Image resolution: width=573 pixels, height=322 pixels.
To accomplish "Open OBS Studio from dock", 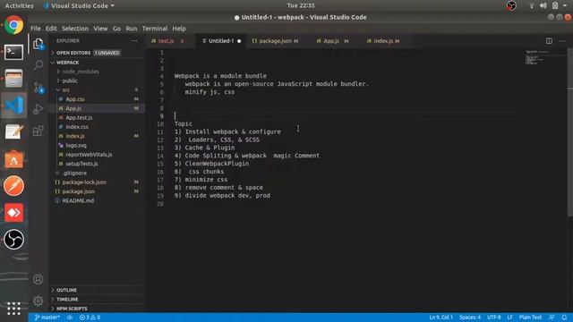I will click(14, 240).
